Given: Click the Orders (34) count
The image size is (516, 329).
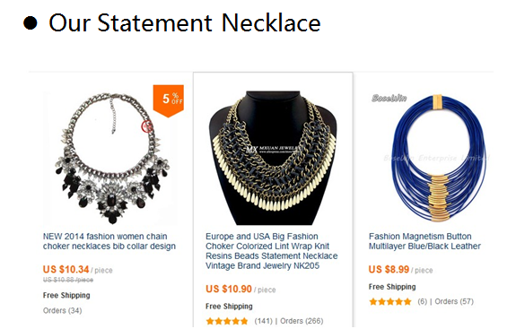Looking at the screenshot, I should pos(62,310).
